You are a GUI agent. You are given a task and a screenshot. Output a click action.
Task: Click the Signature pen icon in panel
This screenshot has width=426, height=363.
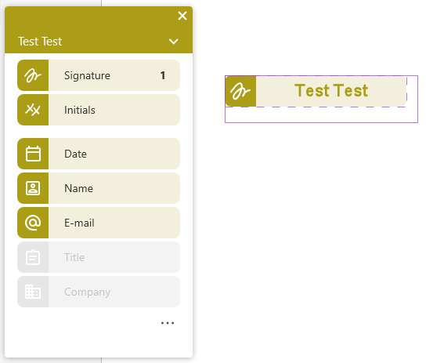(x=33, y=75)
